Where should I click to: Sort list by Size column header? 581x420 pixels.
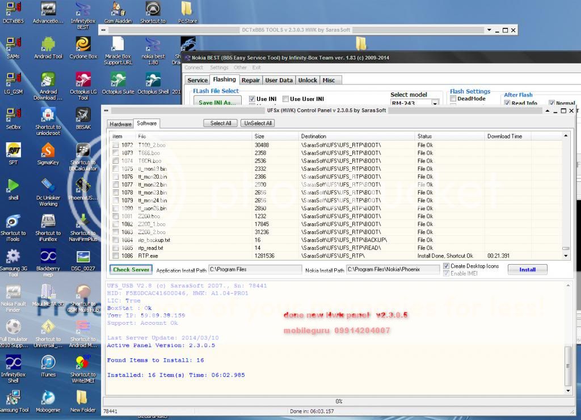[x=275, y=136]
